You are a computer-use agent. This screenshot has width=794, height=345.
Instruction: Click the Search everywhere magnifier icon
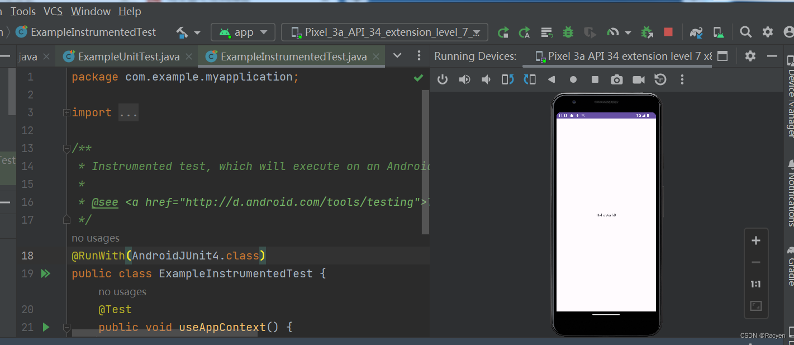(x=745, y=32)
